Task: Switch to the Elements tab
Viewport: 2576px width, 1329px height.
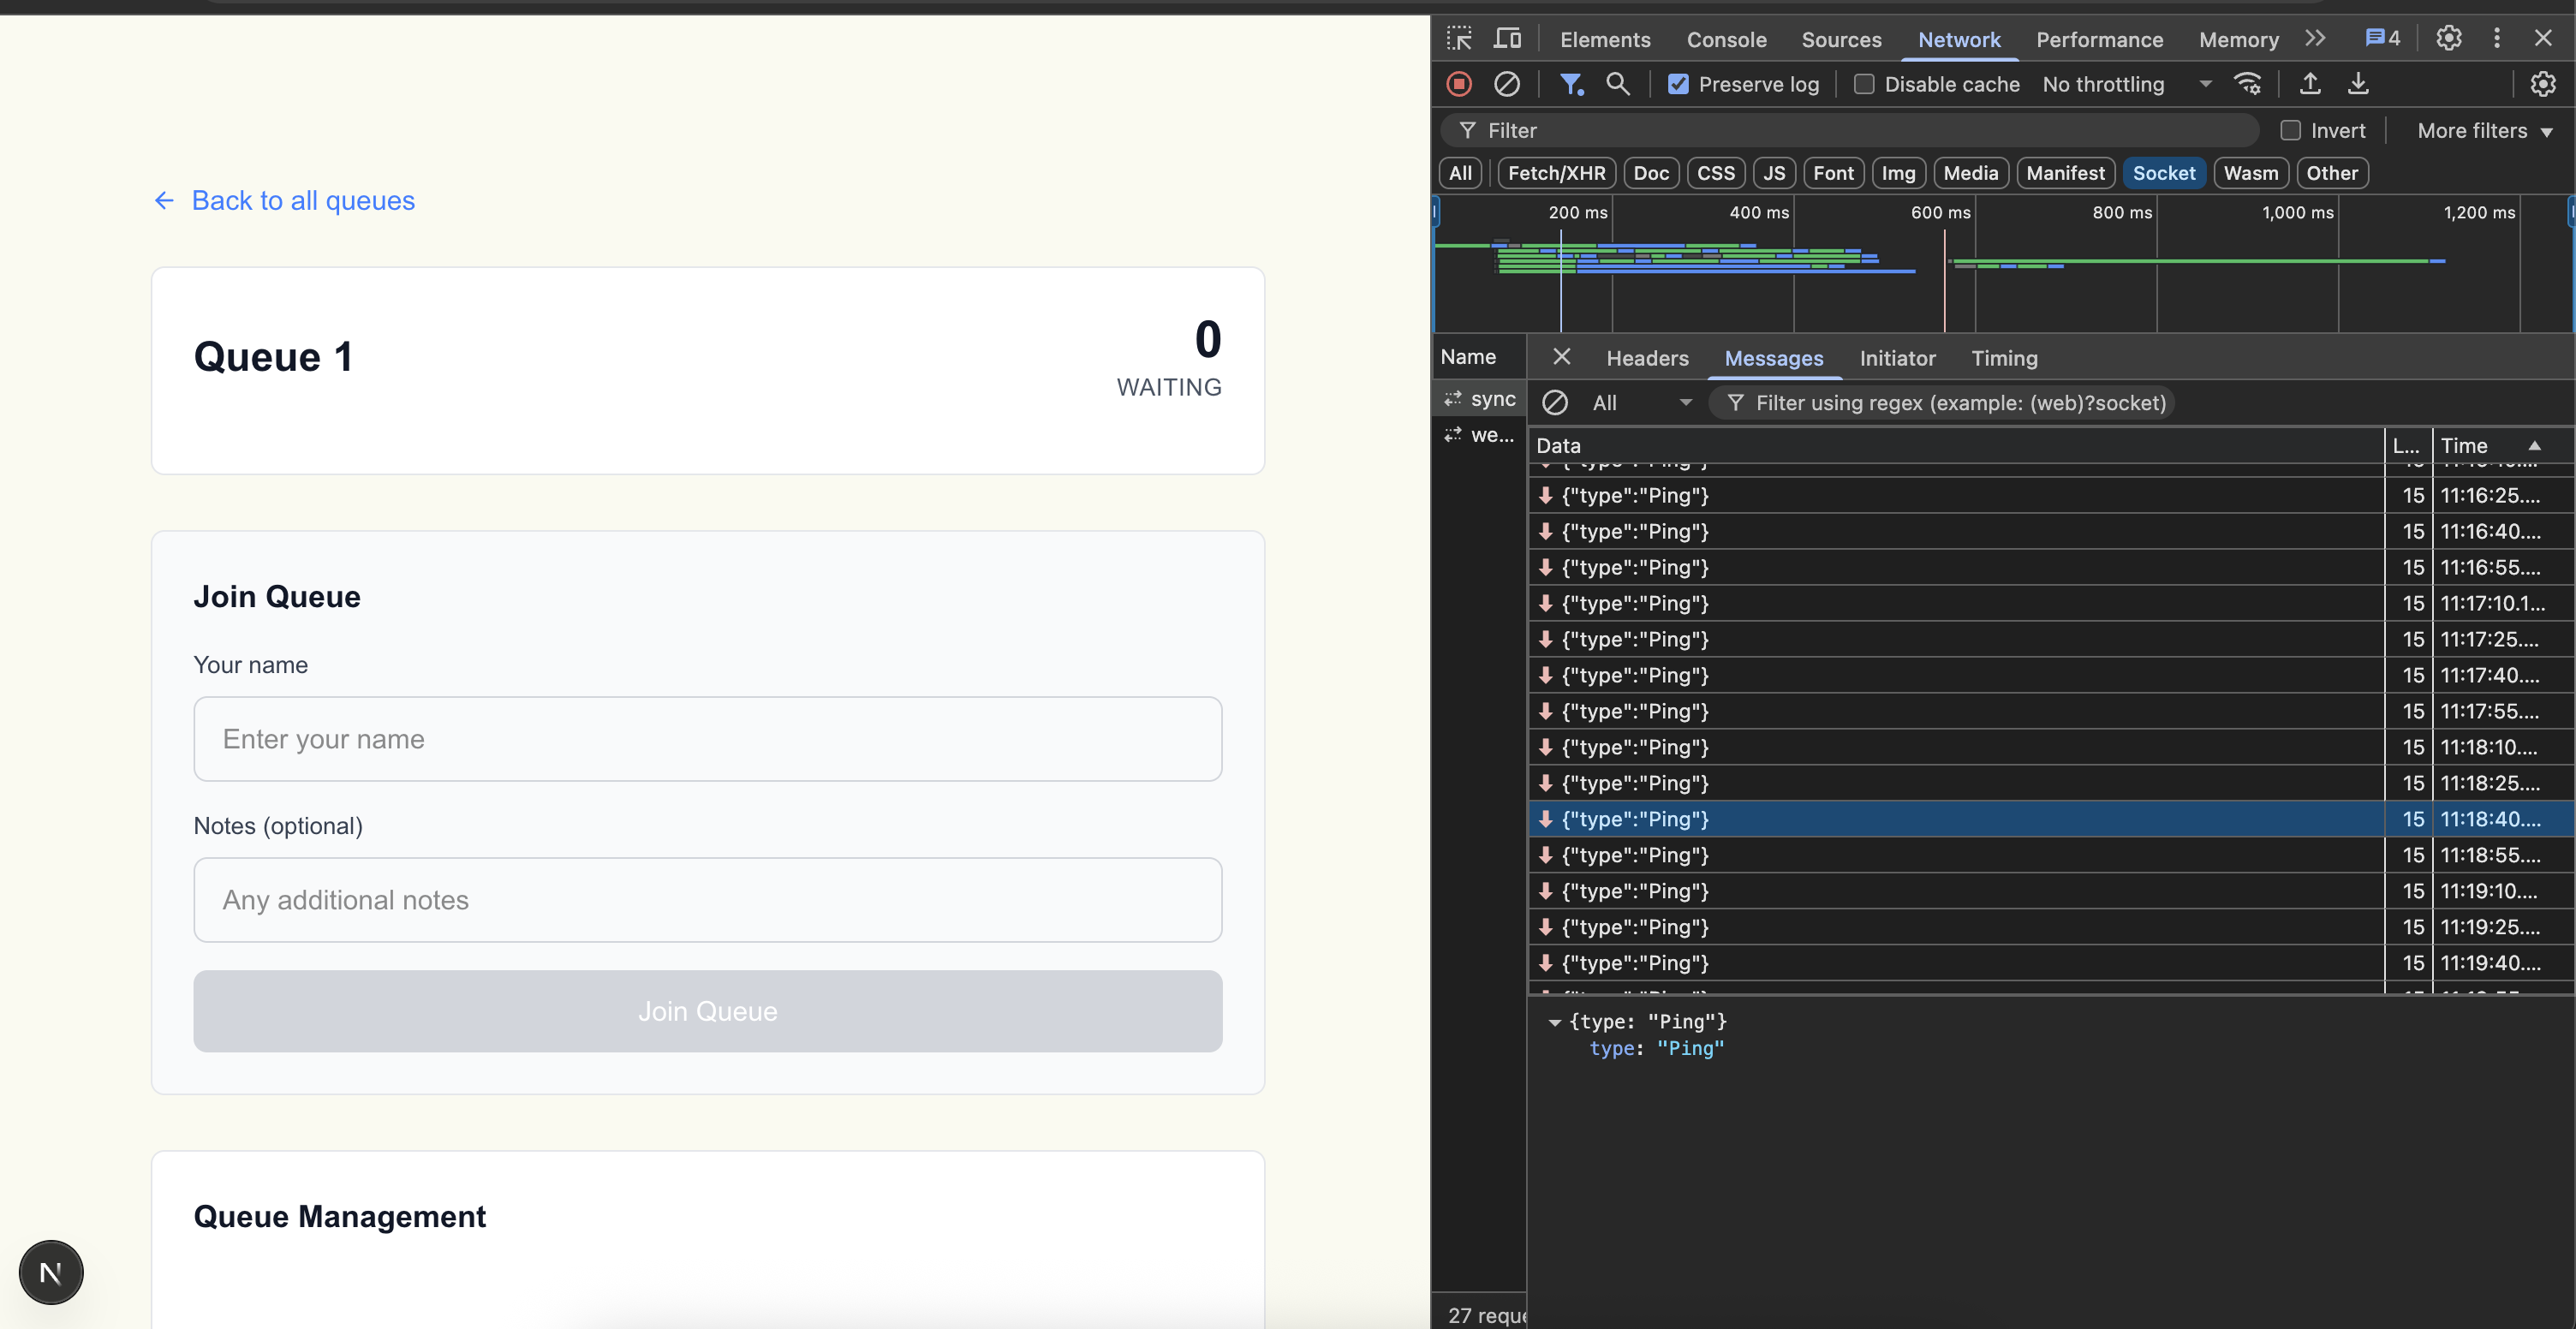Action: pos(1605,40)
